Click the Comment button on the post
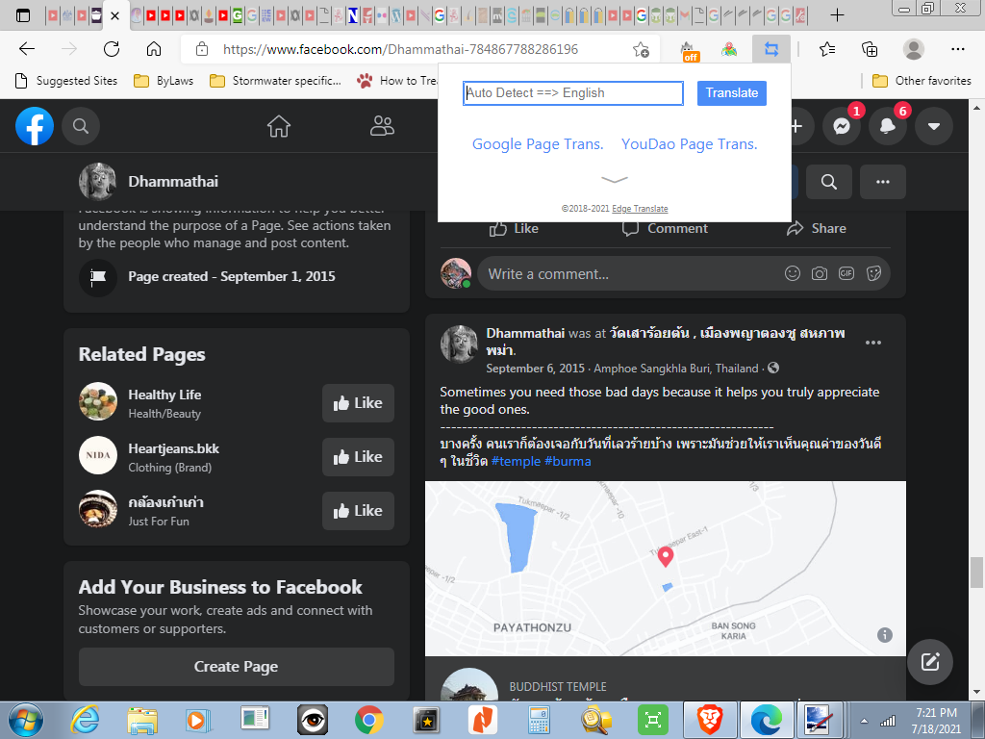 click(x=666, y=229)
